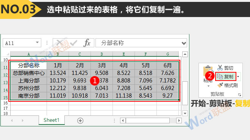The image size is (250, 140).
Task: Select column A header
Action: pos(29,54)
